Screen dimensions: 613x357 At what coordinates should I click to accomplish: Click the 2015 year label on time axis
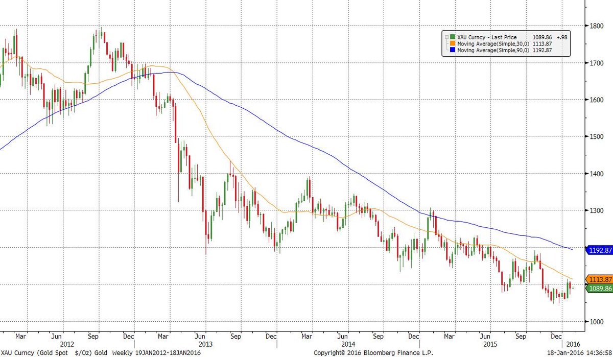(489, 344)
